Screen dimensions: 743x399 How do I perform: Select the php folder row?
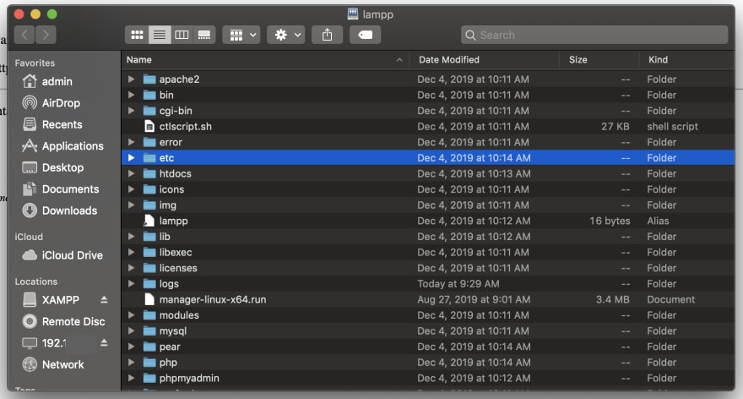[x=428, y=363]
